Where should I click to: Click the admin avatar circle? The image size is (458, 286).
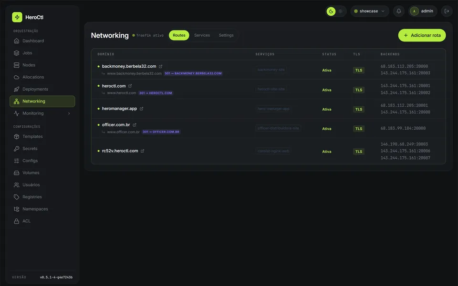(414, 11)
